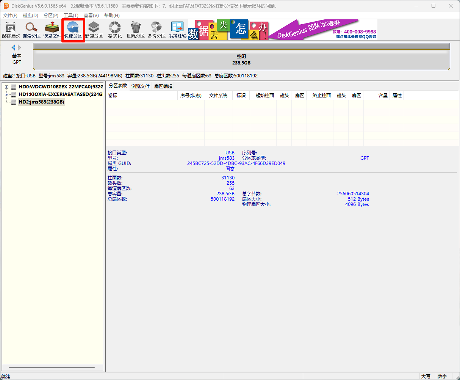The image size is (460, 380).
Task: Open the 搜索分区 partition search tool
Action: coord(31,30)
